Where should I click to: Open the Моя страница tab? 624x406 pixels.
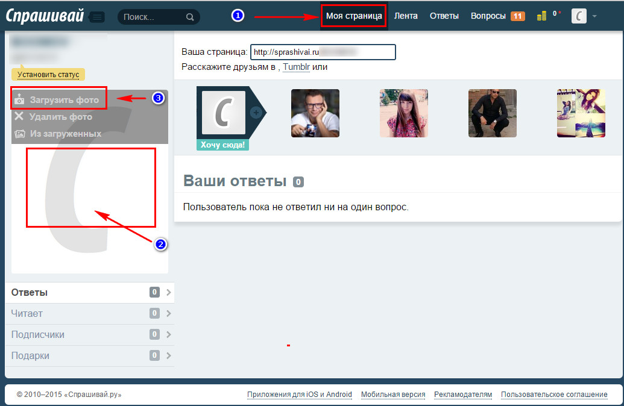(353, 16)
